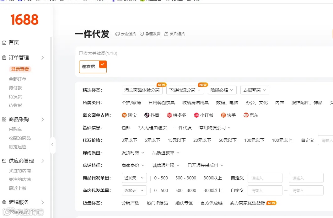This screenshot has width=333, height=218.
Task: Click the 商品采购 grid icon
Action: (x=4, y=120)
